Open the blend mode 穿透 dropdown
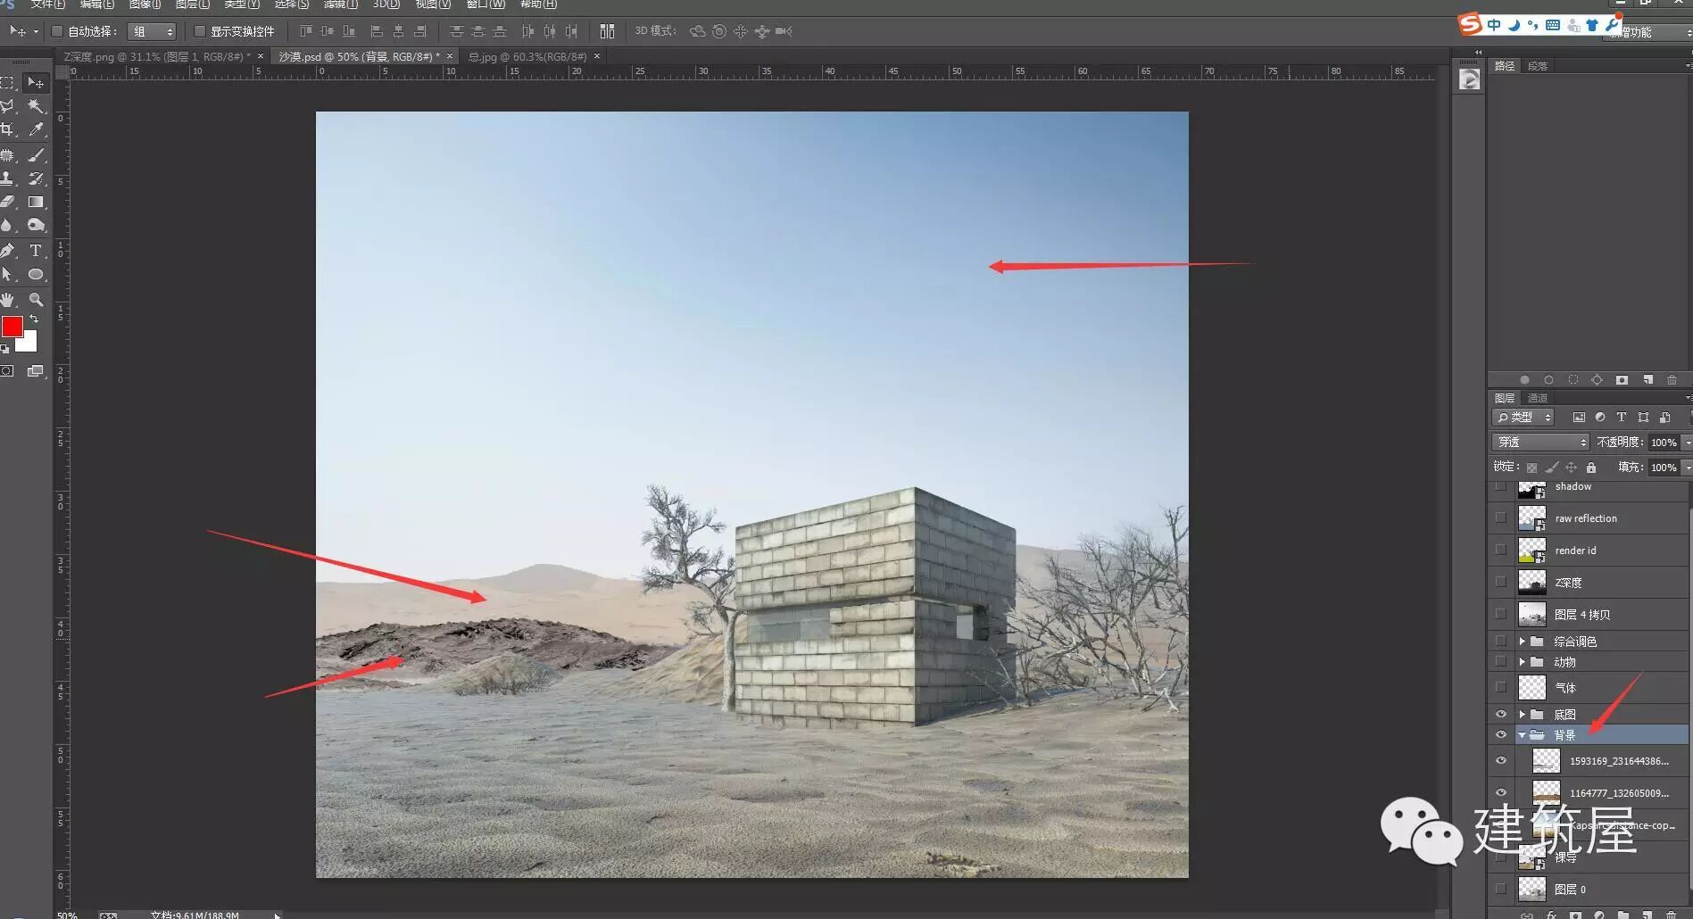 1539,443
